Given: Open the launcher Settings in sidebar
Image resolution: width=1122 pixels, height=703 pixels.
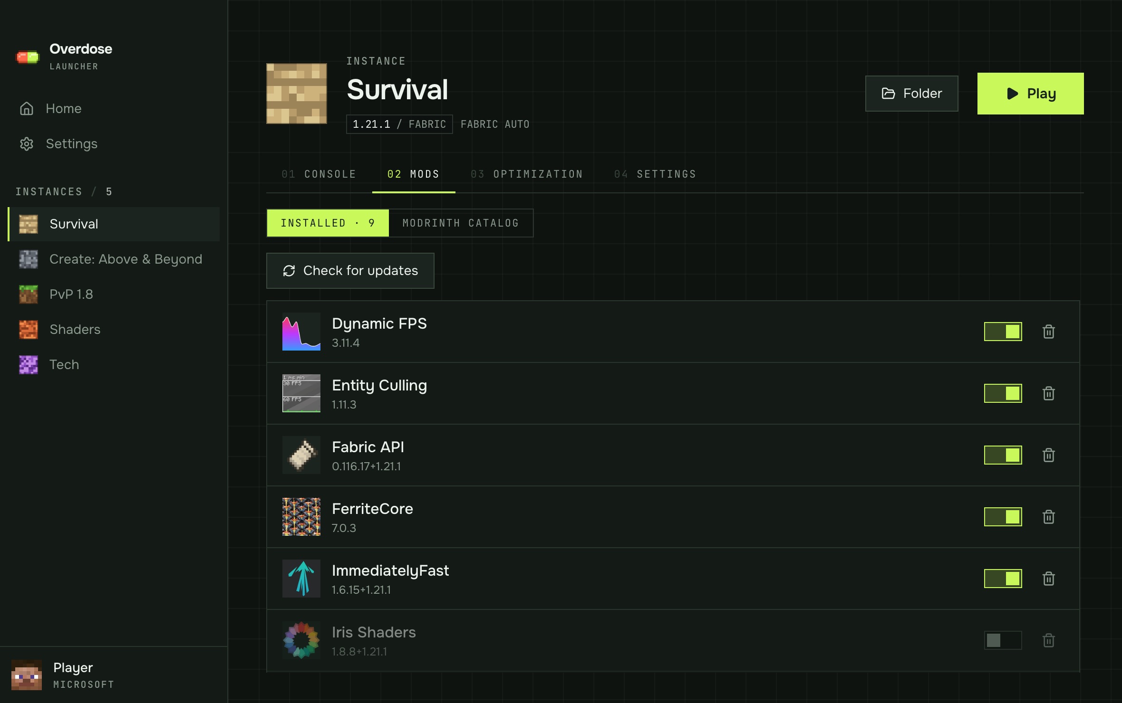Looking at the screenshot, I should coord(114,143).
